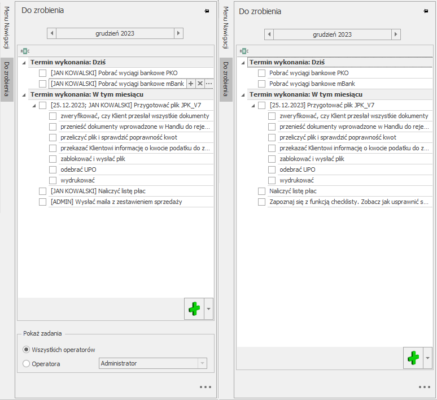The height and width of the screenshot is (400, 437).
Task: Select right 'Pobrać wyciągi bankowe mBank' row
Action: 350,84
